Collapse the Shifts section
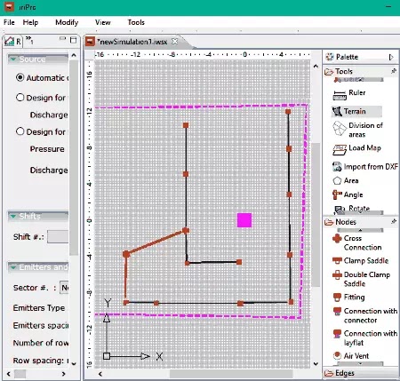The image size is (400, 381). click(12, 216)
